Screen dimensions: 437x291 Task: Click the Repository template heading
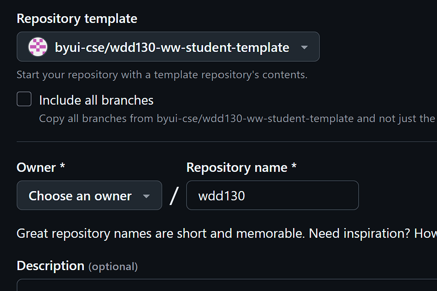pos(77,19)
